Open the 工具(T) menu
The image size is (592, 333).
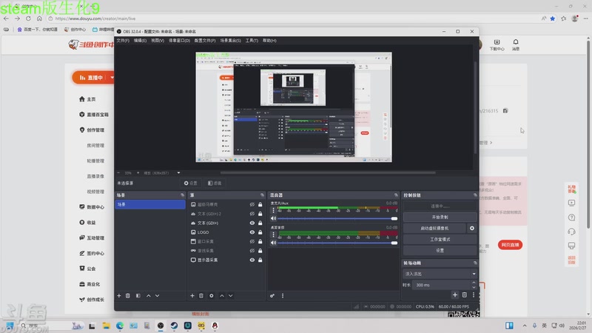[x=252, y=41]
